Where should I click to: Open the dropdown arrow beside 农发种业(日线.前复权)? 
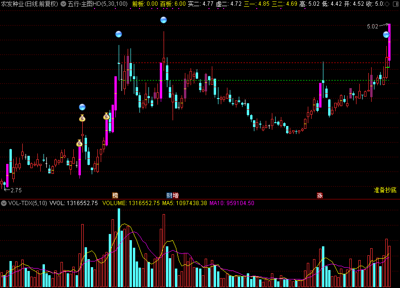tap(63, 4)
